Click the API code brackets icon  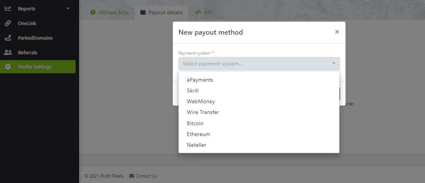[198, 12]
